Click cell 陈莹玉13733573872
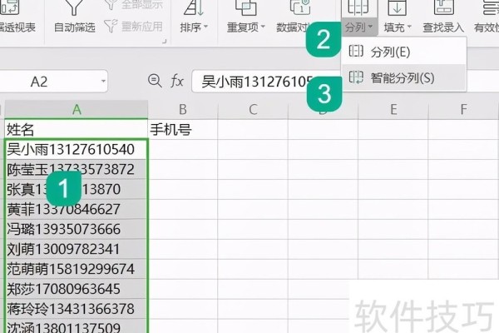499x333 pixels. click(x=77, y=169)
